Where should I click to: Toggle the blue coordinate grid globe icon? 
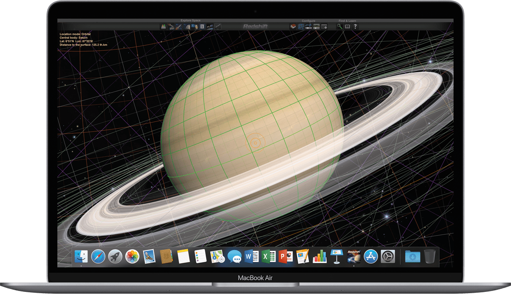301,26
